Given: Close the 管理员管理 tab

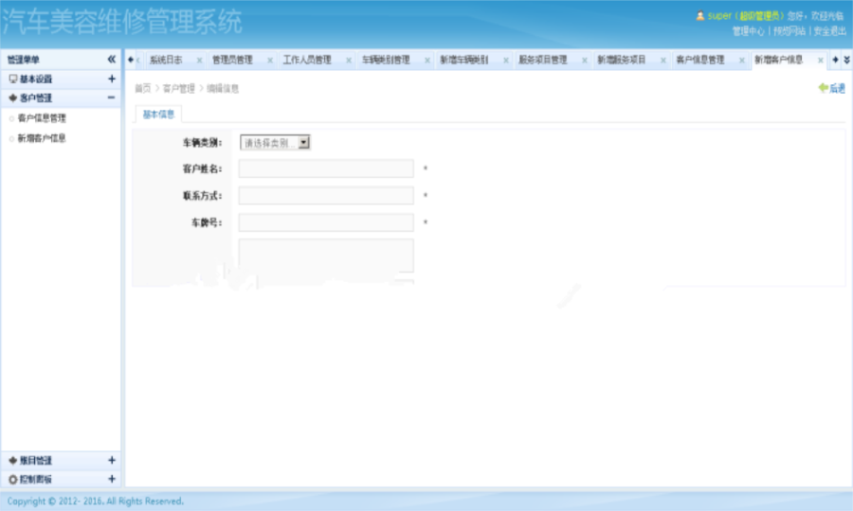Looking at the screenshot, I should point(270,61).
